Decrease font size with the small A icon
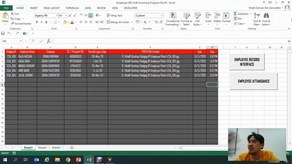This screenshot has height=164, width=292. pos(75,15)
